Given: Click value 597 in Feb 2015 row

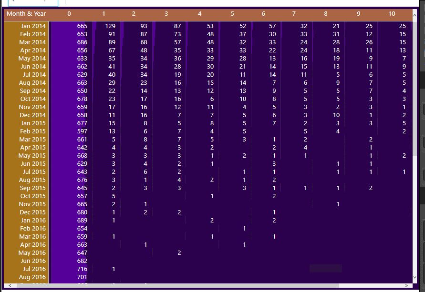Looking at the screenshot, I should pos(82,131).
